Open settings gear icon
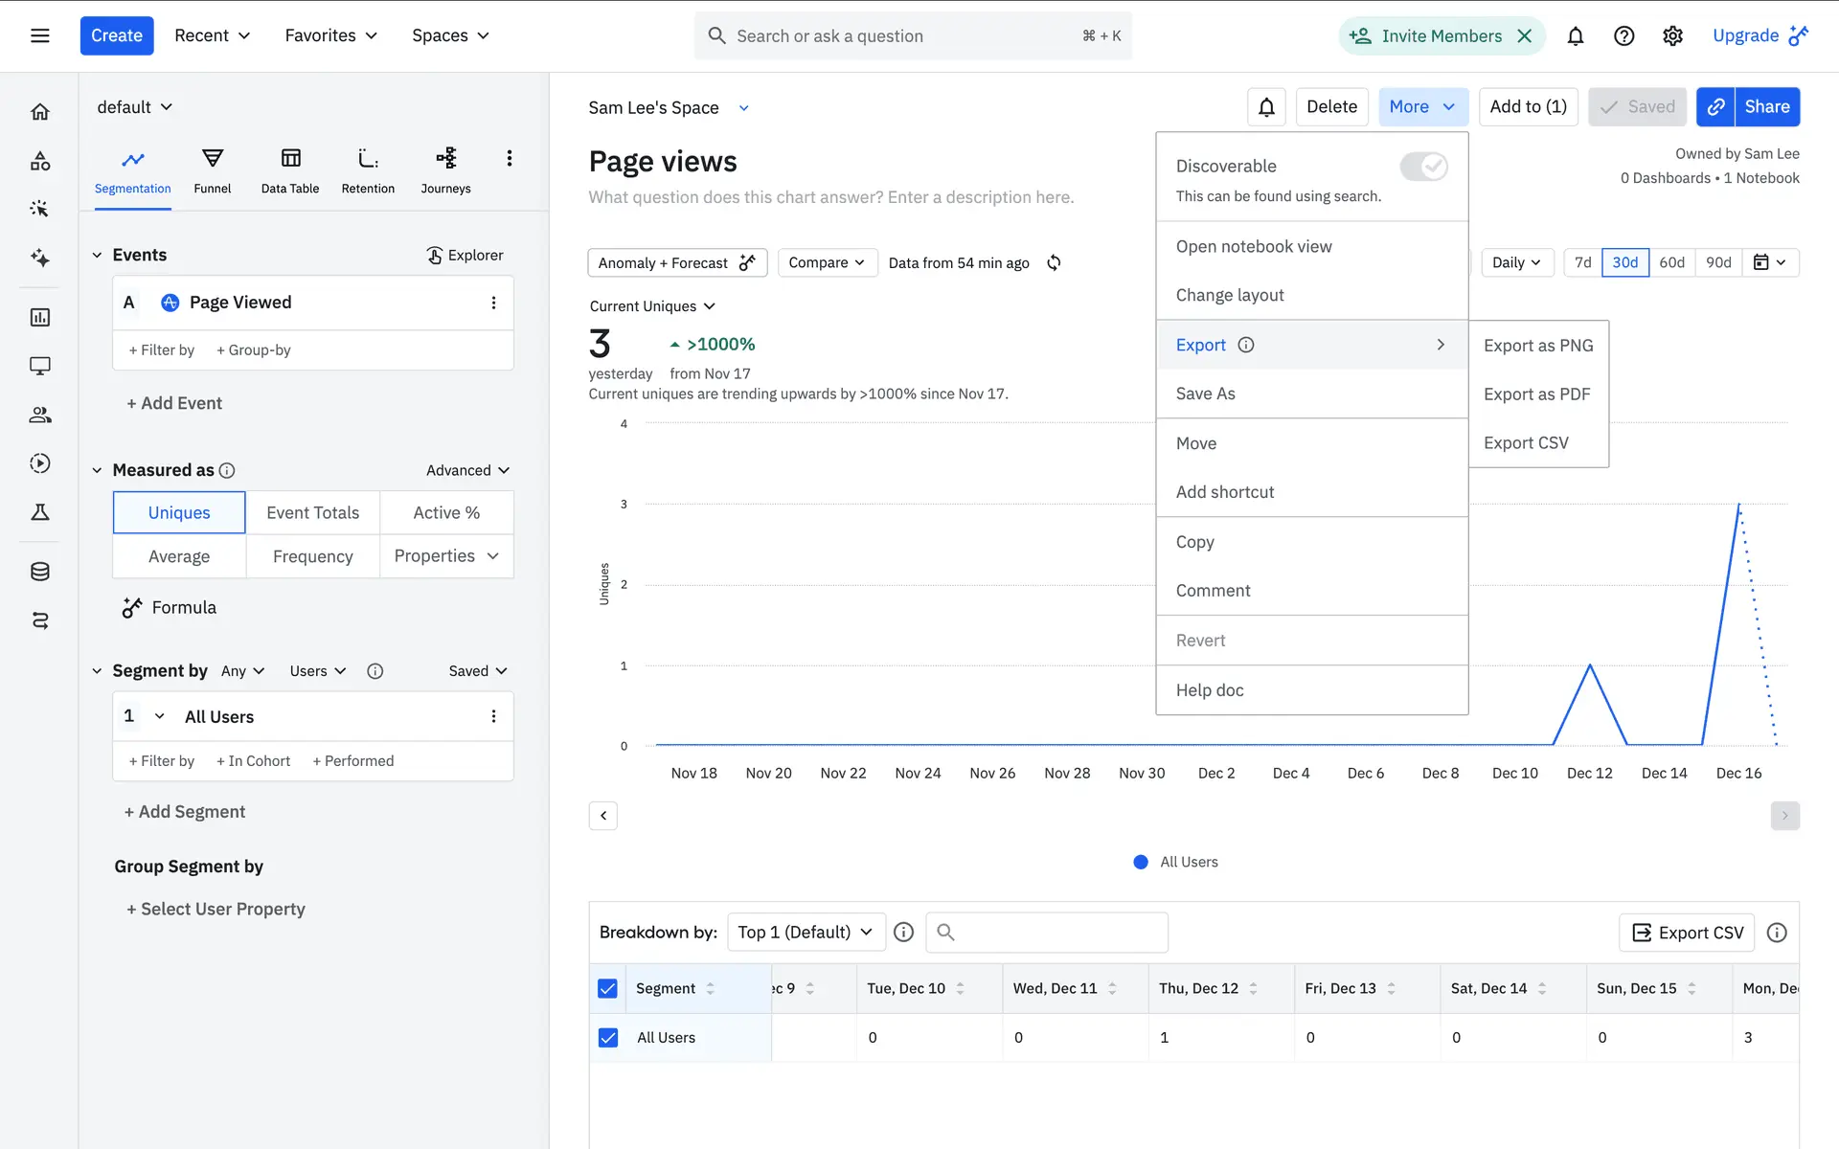The image size is (1839, 1149). click(x=1672, y=35)
